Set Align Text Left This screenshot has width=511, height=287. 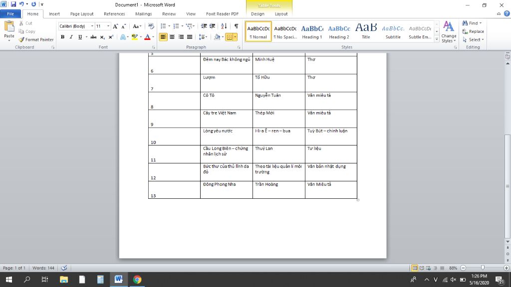[x=163, y=37]
